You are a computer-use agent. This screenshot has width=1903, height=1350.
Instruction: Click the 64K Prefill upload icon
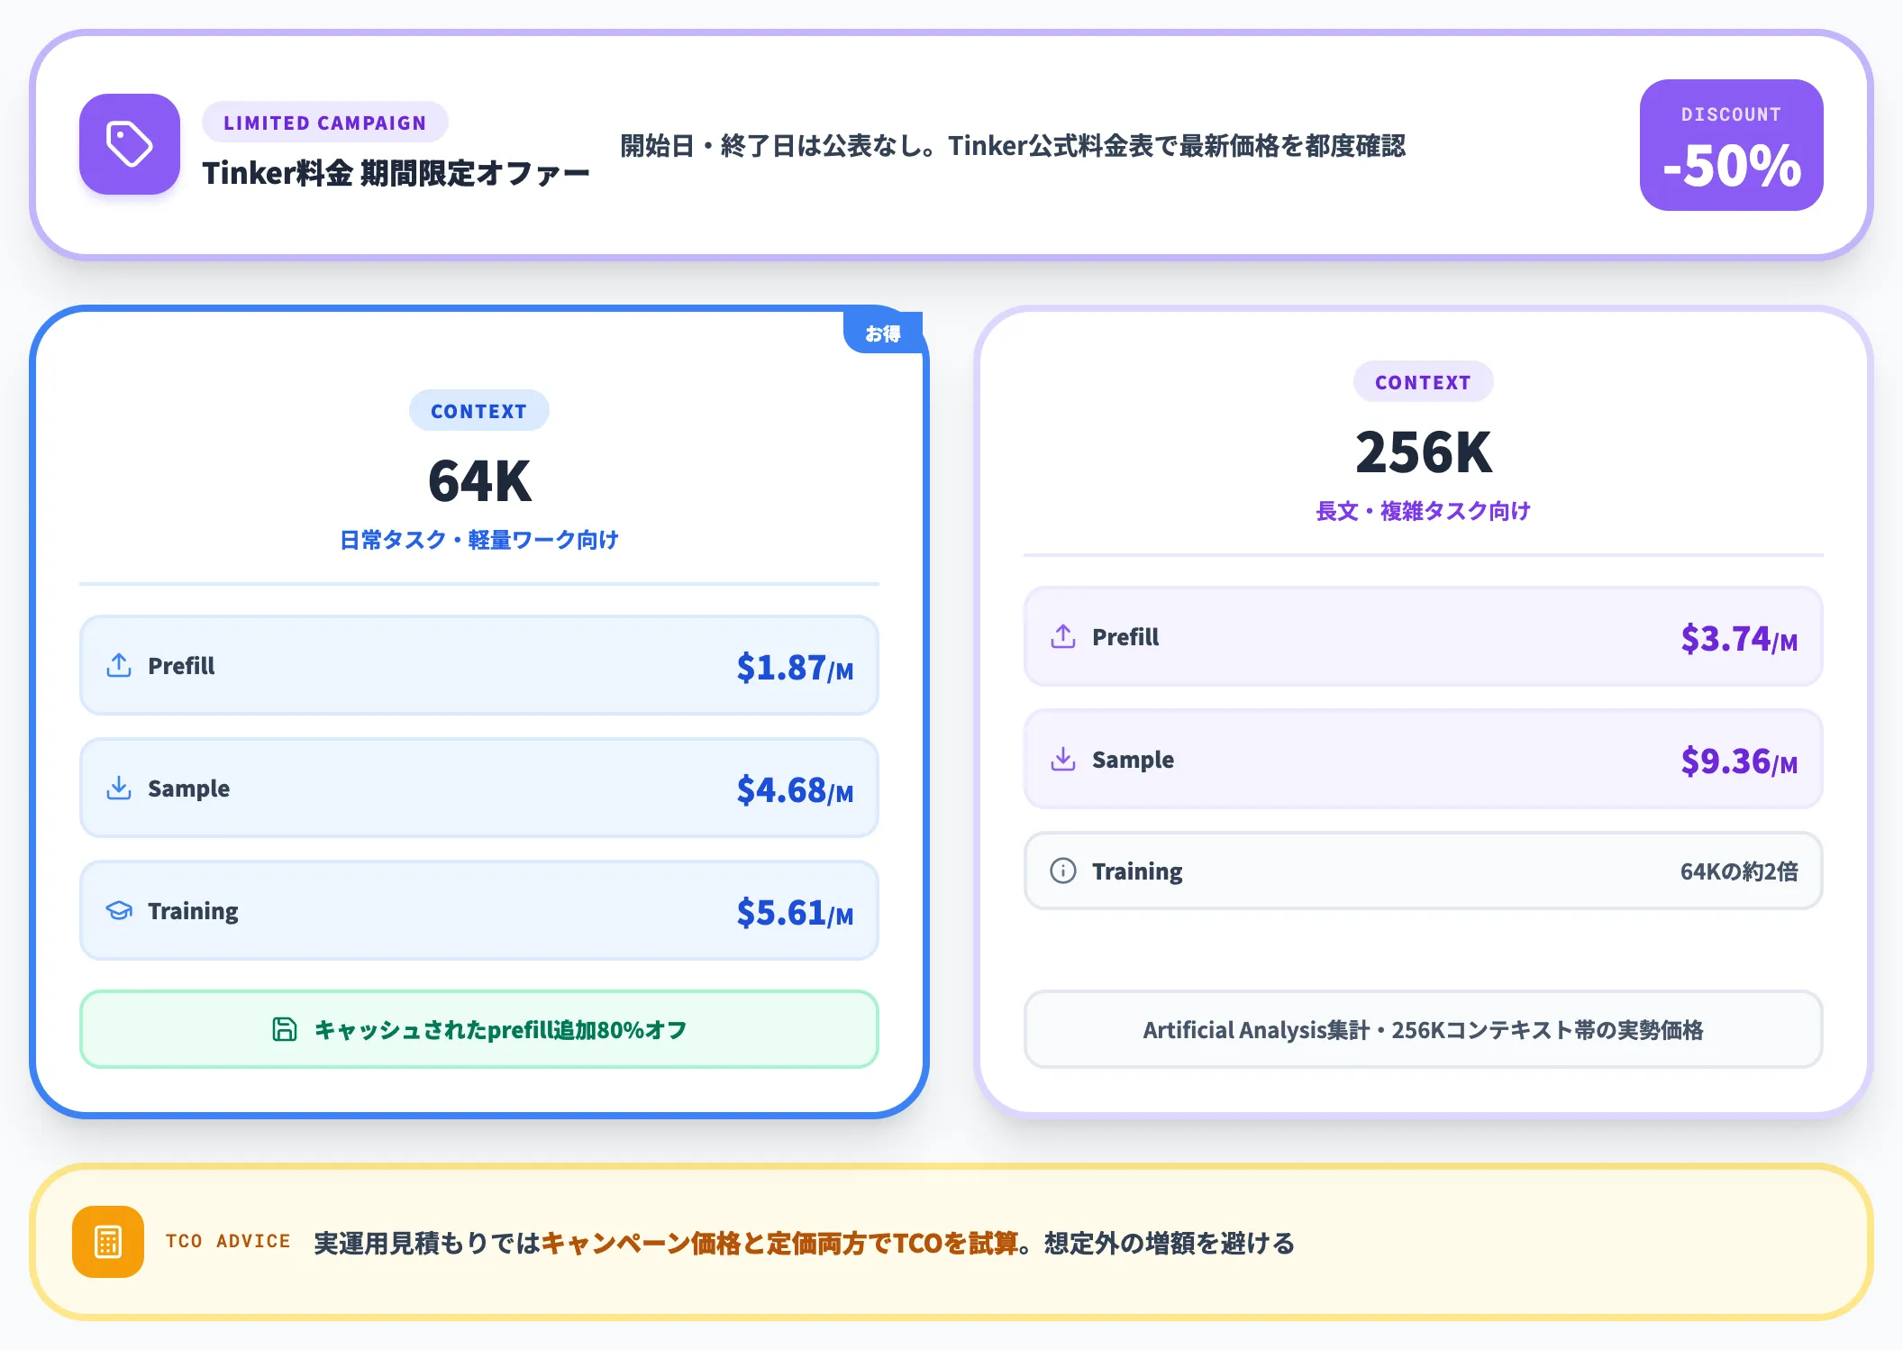(x=119, y=665)
